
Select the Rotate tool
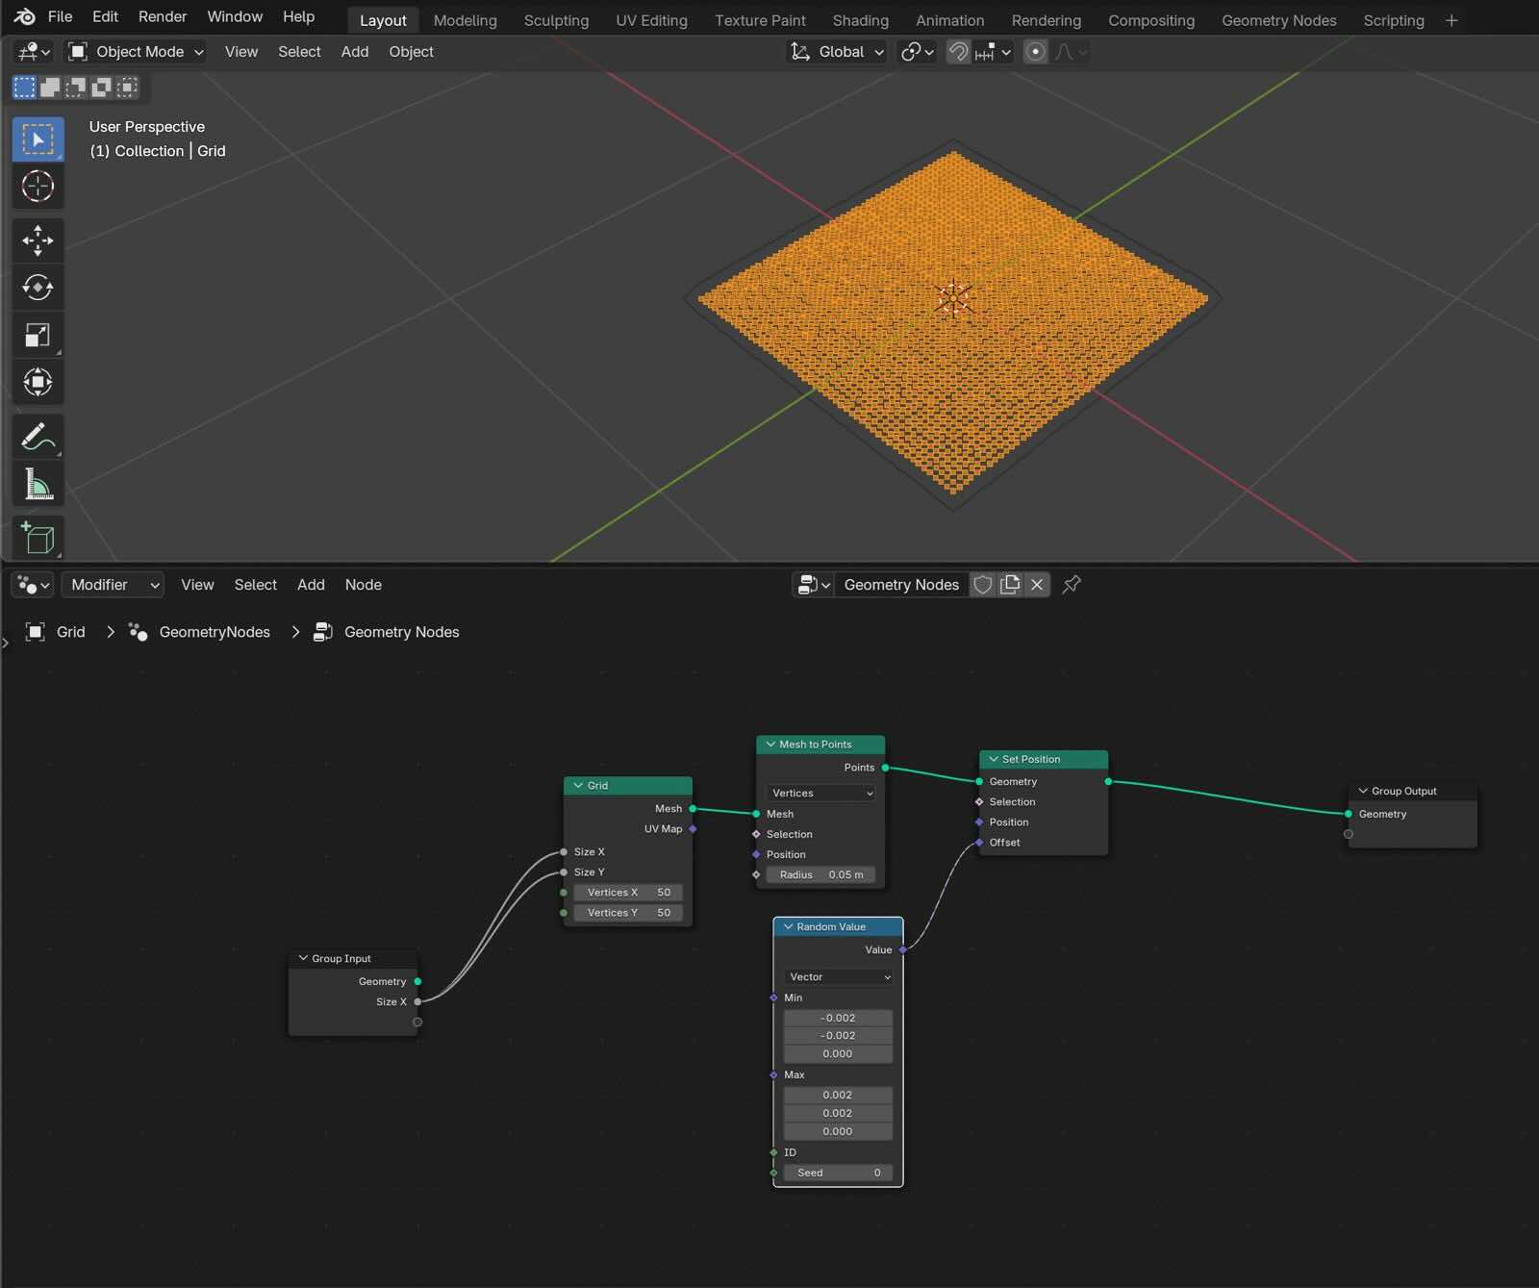38,288
